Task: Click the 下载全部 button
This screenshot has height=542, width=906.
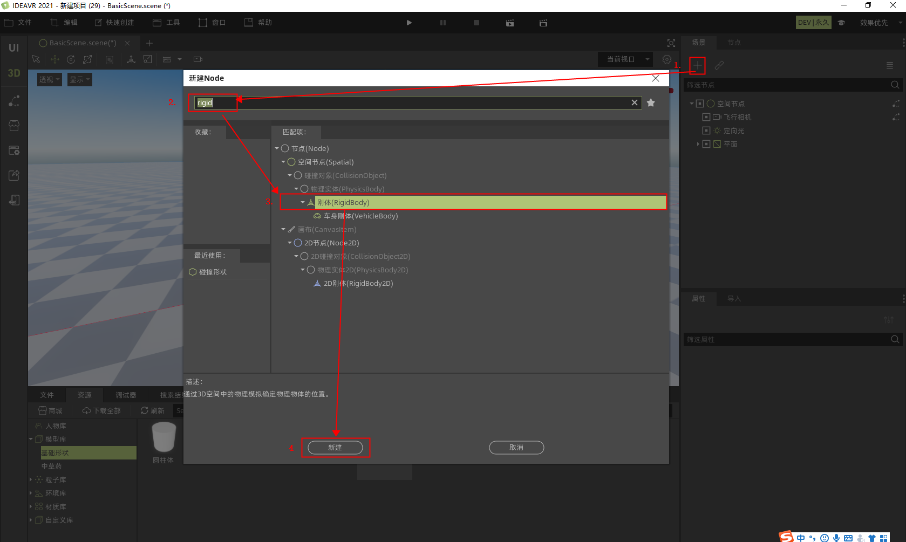Action: (101, 410)
